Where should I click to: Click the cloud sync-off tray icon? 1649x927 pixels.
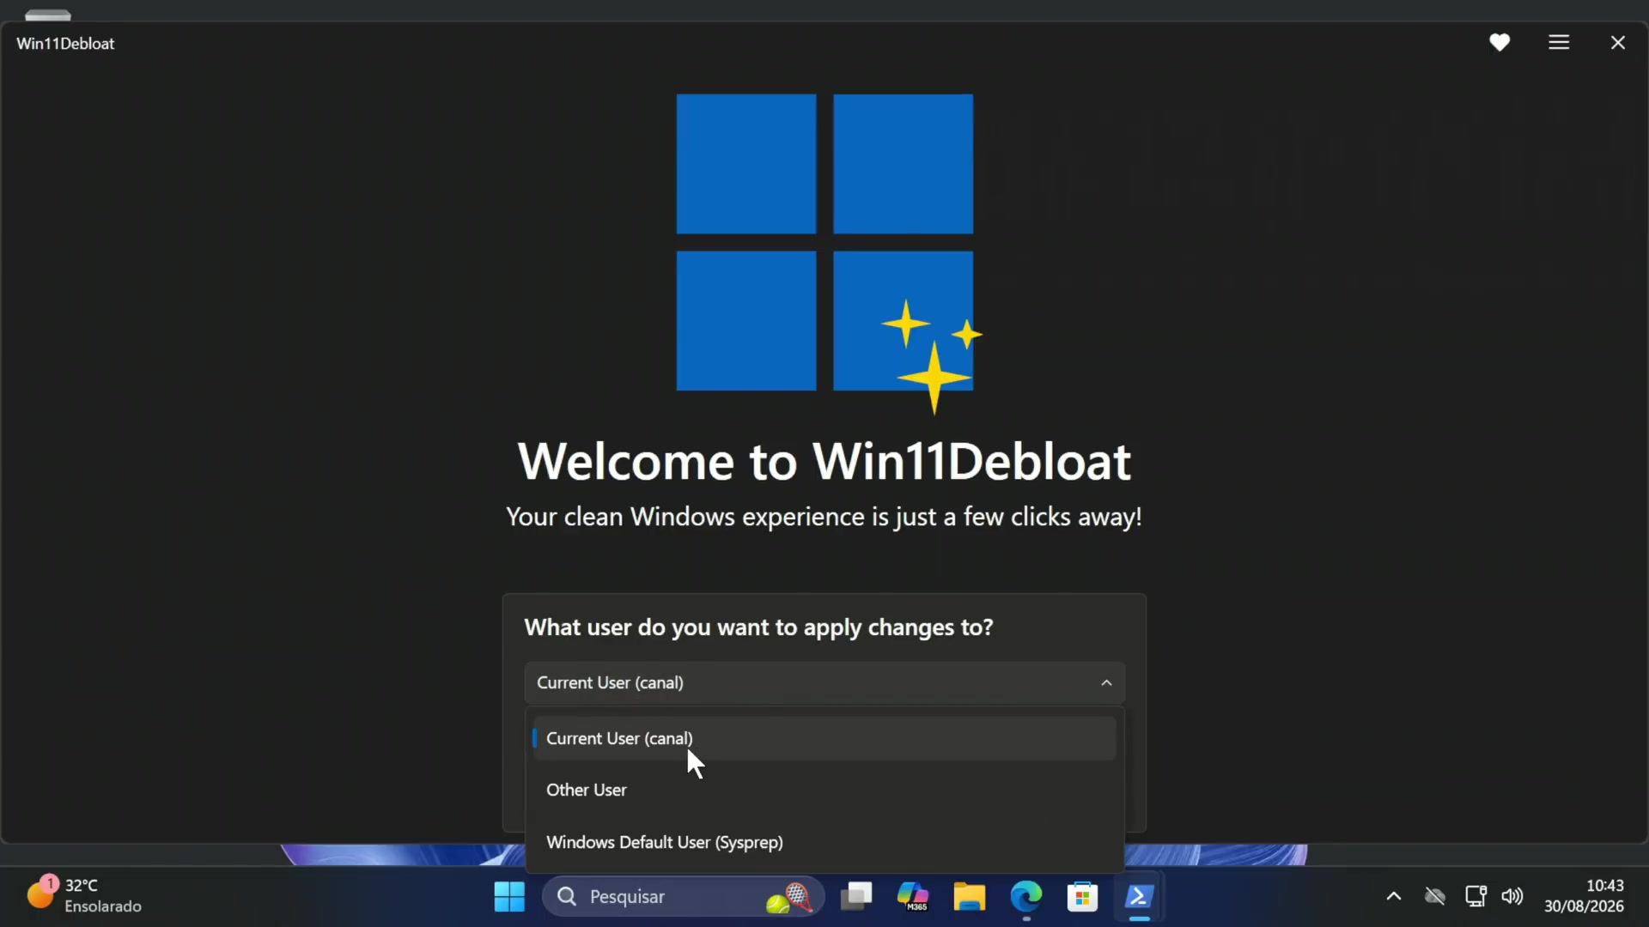tap(1435, 897)
